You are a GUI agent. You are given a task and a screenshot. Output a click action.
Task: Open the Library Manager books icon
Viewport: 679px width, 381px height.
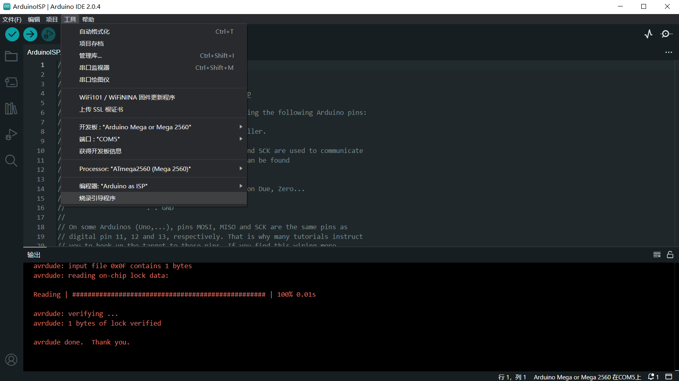11,108
